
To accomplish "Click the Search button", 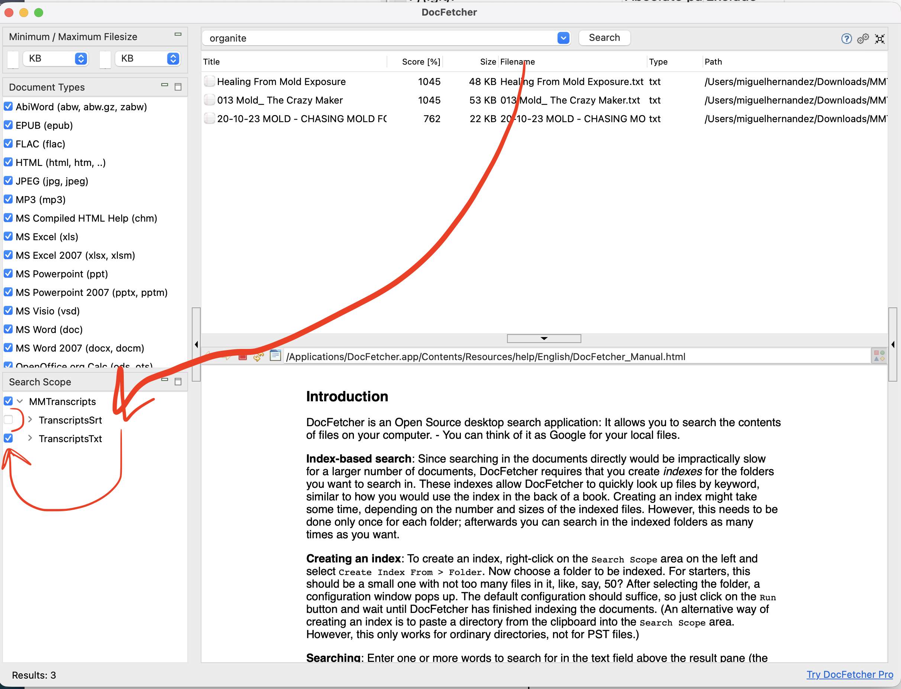I will (604, 38).
